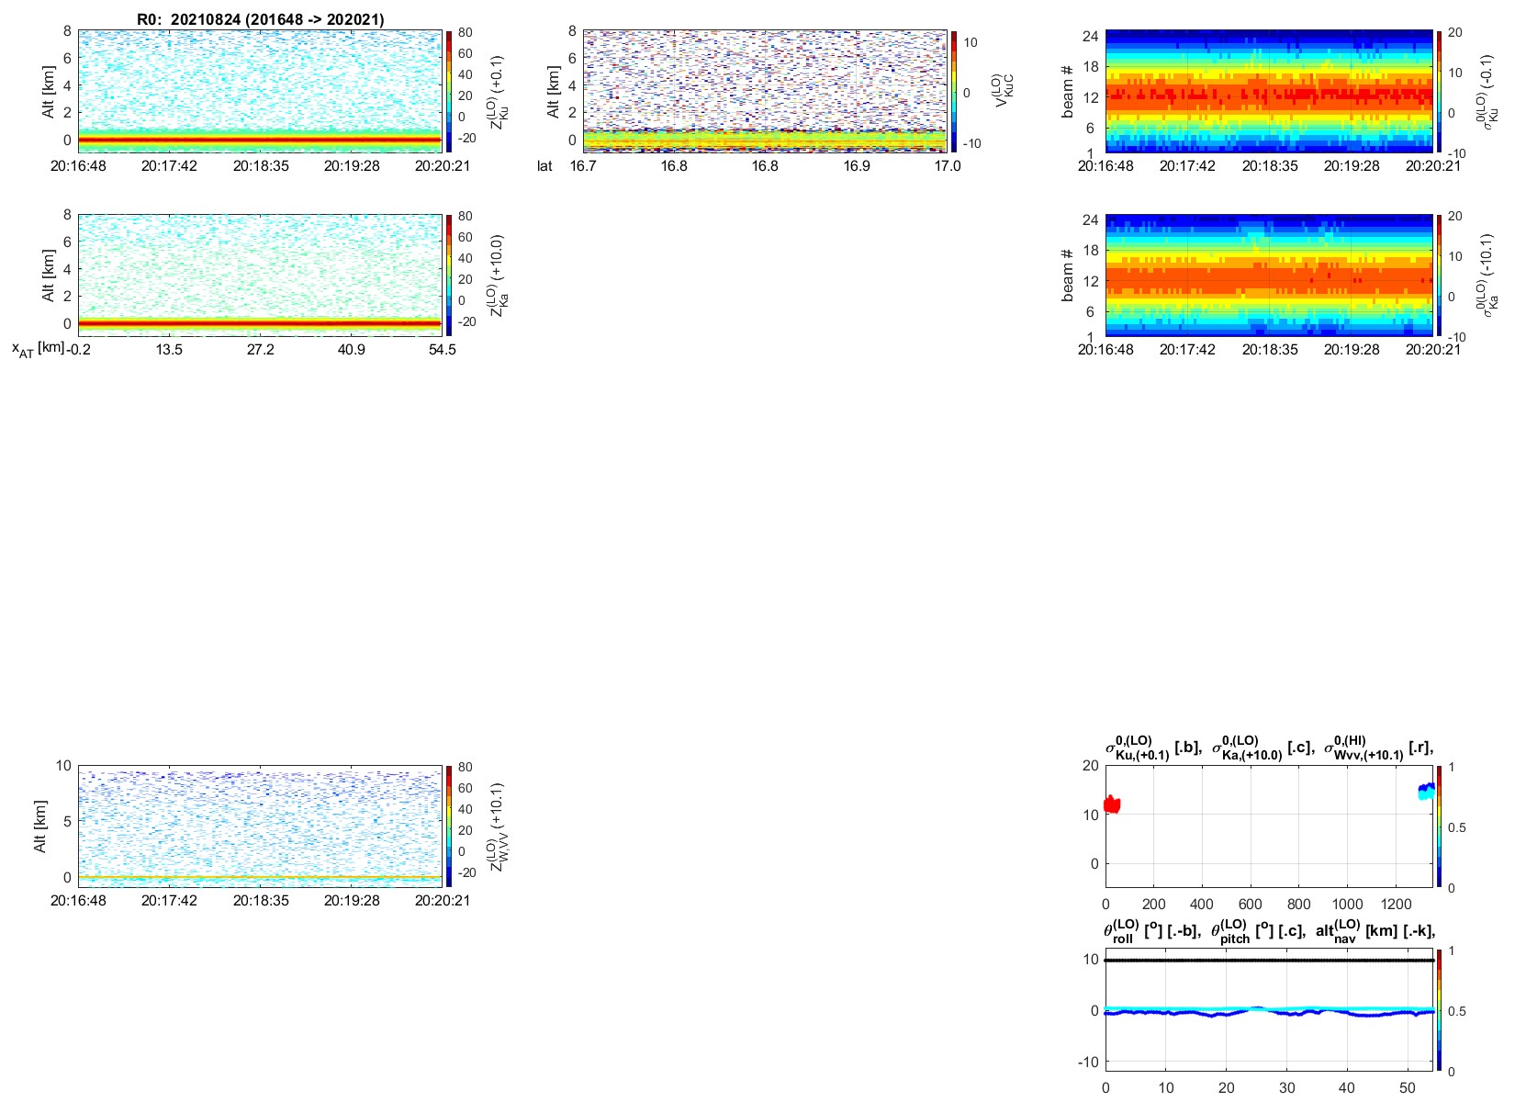This screenshot has height=1102, width=1515.
Task: Click the black altitude line in navigation plot
Action: [1269, 960]
